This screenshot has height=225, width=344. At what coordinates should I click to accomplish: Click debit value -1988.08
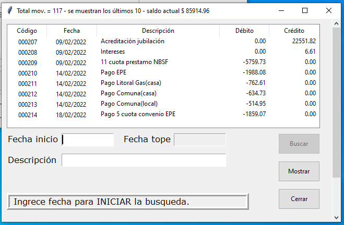(254, 72)
